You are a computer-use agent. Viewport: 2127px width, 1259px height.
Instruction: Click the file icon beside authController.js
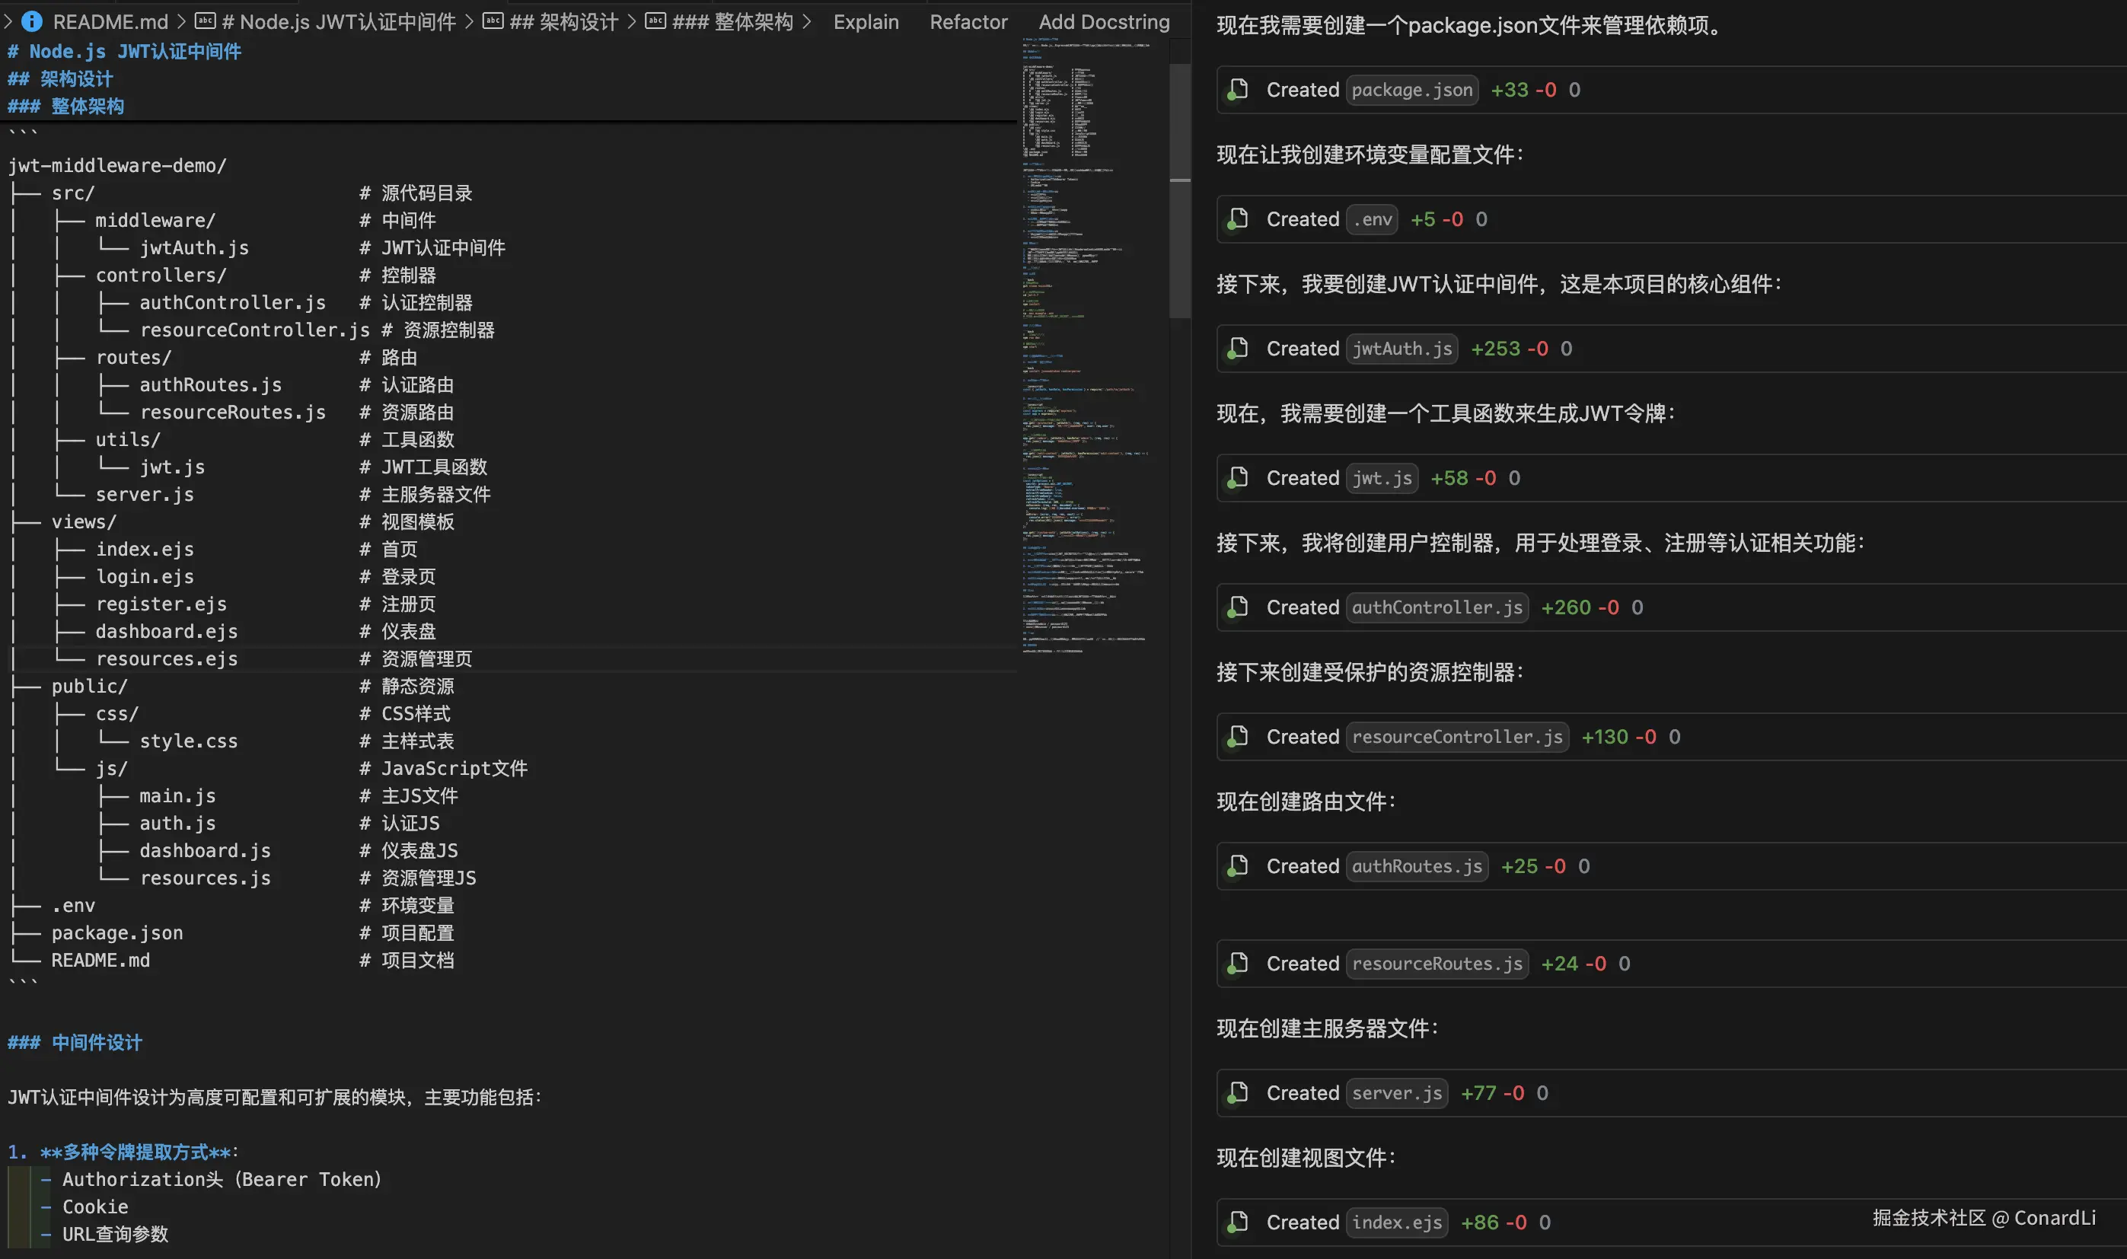click(x=1238, y=607)
